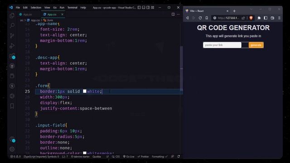Image resolution: width=290 pixels, height=163 pixels.
Task: Click Quokka status bar item
Action: 97,157
